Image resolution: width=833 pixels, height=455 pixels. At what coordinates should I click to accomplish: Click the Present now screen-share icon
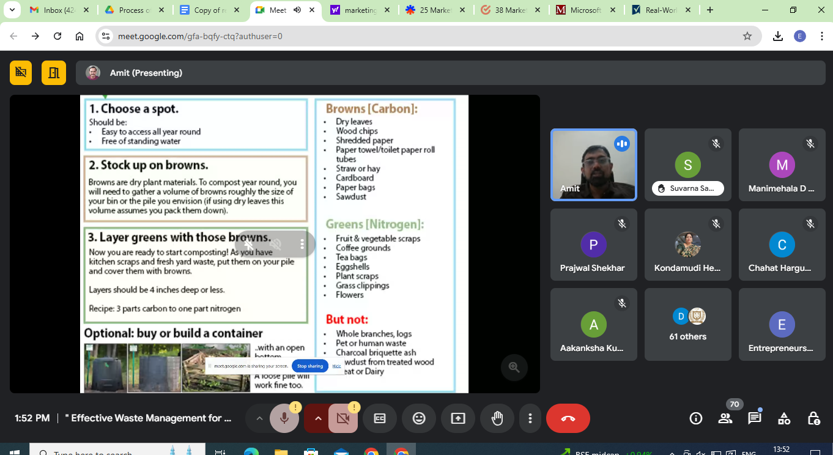click(x=458, y=418)
